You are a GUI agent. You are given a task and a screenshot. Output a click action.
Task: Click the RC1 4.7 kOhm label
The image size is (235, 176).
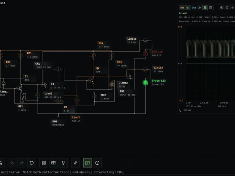pyautogui.click(x=32, y=55)
